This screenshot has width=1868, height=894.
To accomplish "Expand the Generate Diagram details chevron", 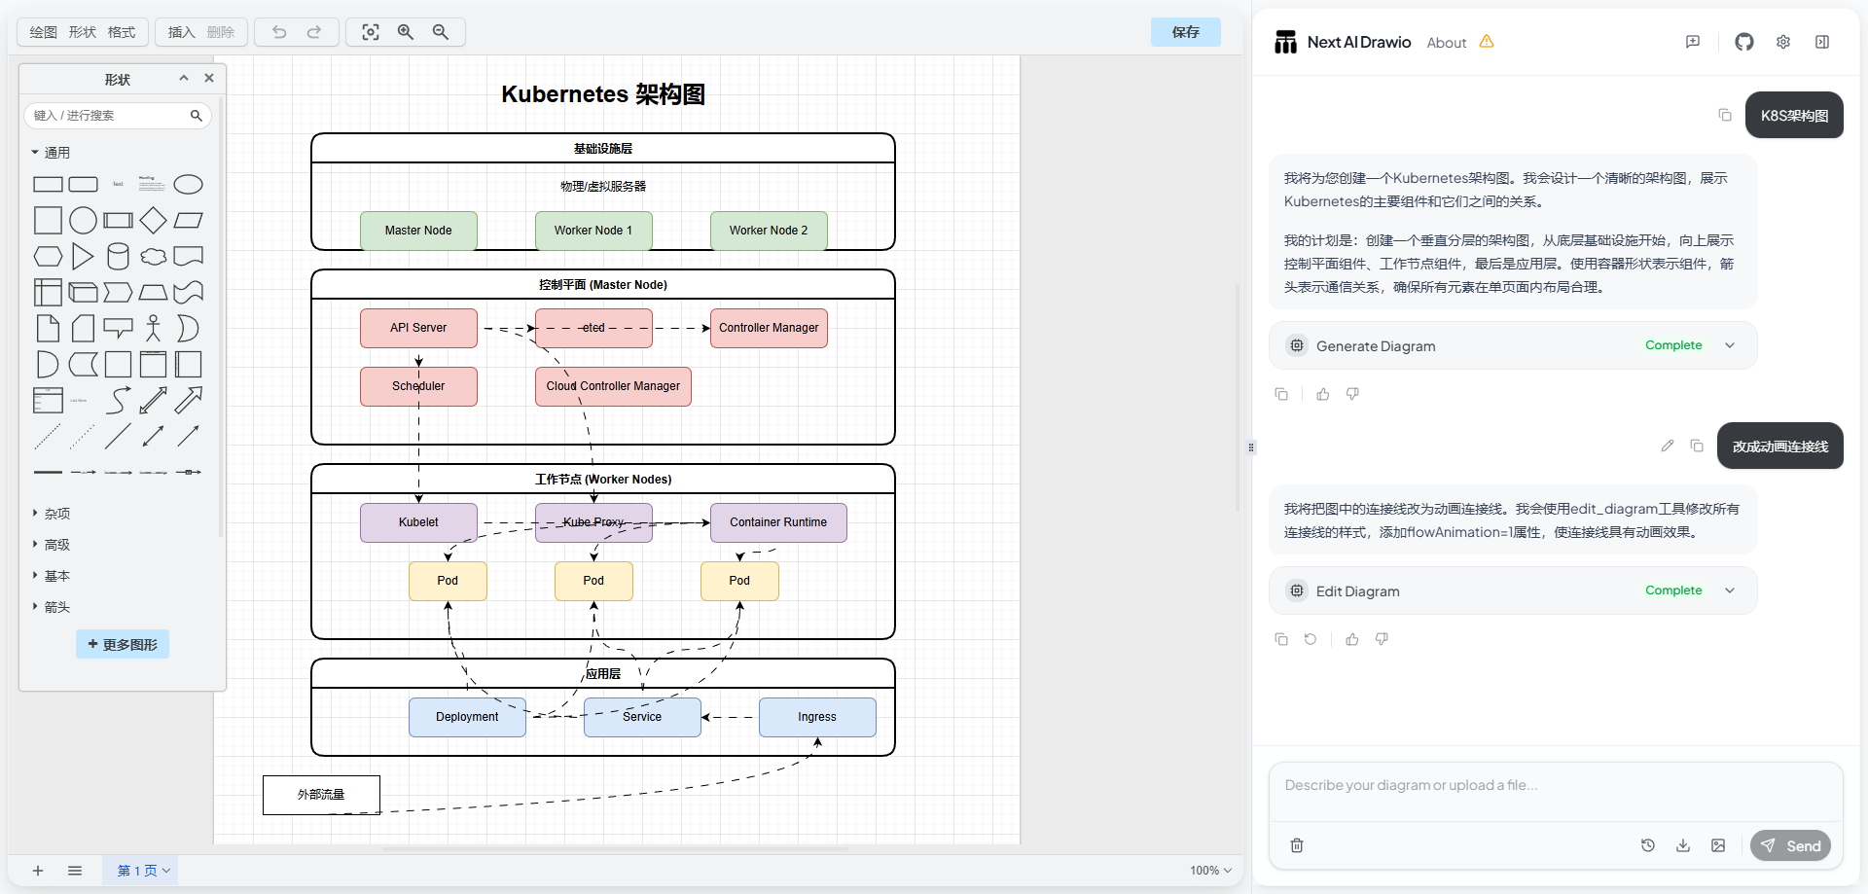I will pos(1730,345).
